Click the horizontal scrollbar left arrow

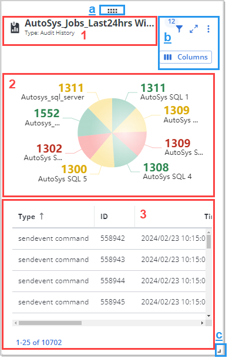click(x=15, y=323)
